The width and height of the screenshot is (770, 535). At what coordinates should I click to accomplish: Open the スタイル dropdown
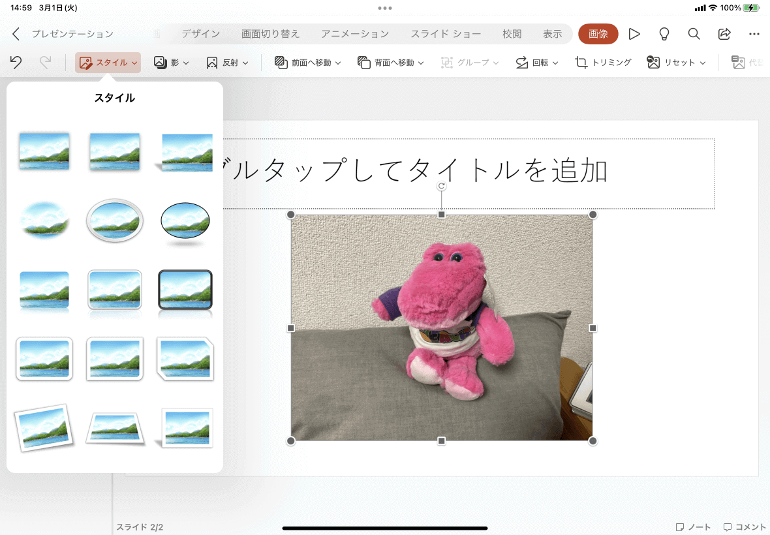[108, 63]
